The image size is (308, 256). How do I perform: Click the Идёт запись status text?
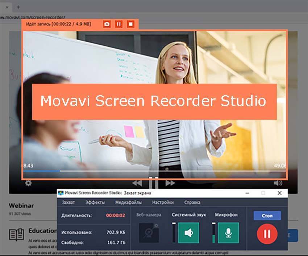[x=59, y=24]
